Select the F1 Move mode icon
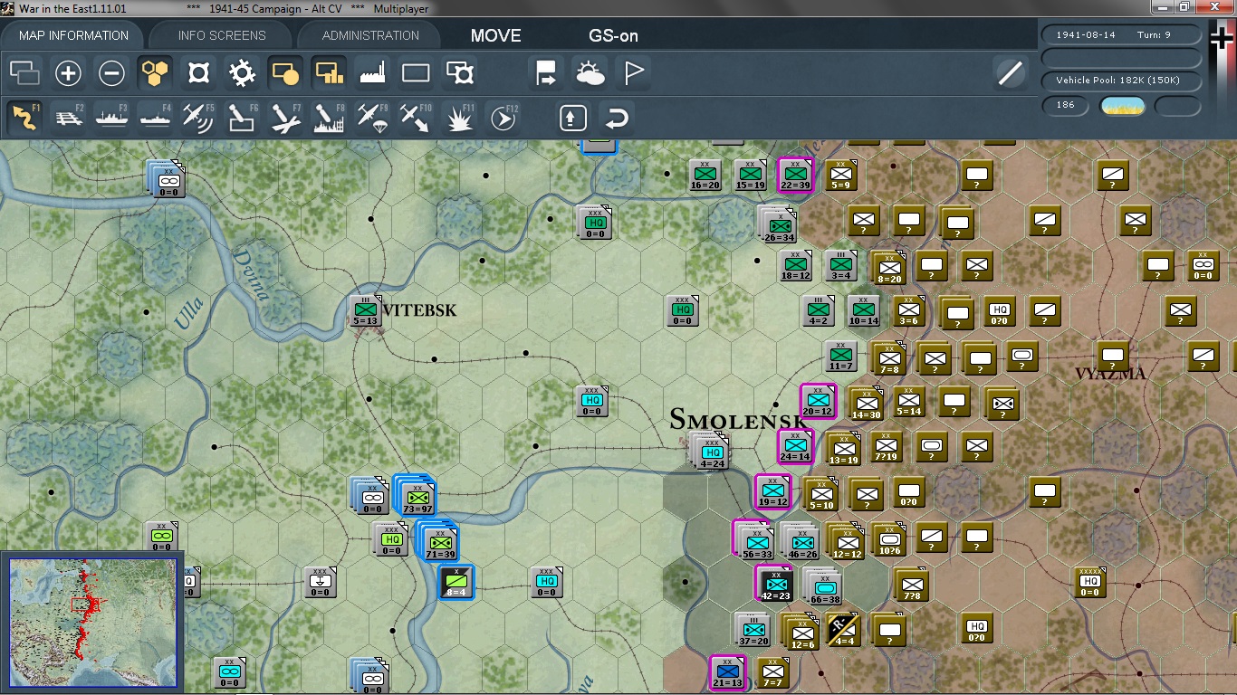Image resolution: width=1237 pixels, height=695 pixels. [x=25, y=118]
